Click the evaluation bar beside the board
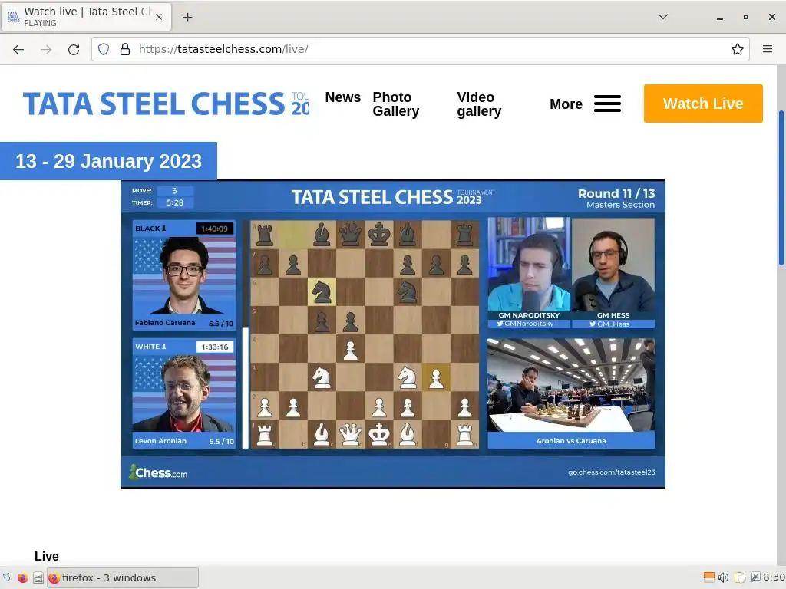The image size is (786, 589). 246,334
